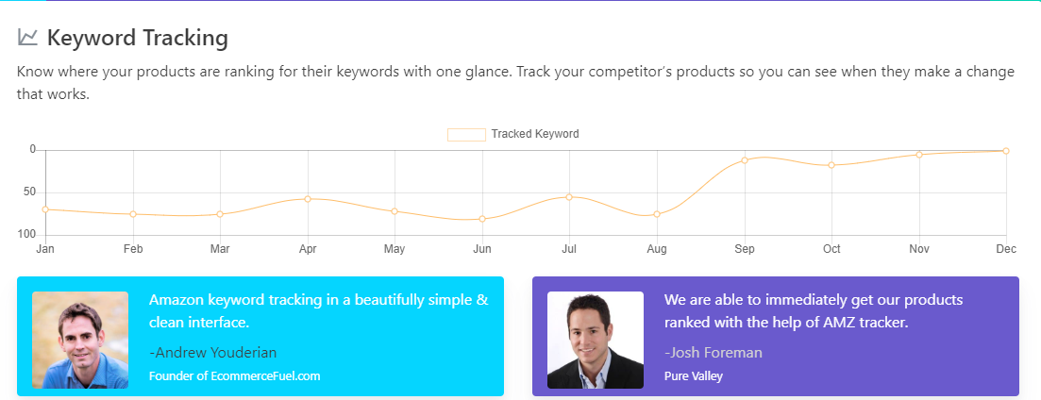The width and height of the screenshot is (1041, 400).
Task: Click Andrew Youderian's profile photo
Action: 80,340
